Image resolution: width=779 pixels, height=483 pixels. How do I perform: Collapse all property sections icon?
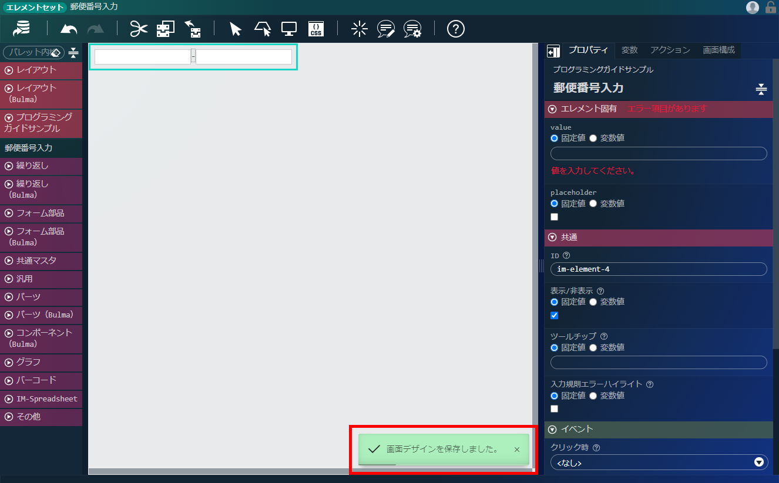point(761,89)
